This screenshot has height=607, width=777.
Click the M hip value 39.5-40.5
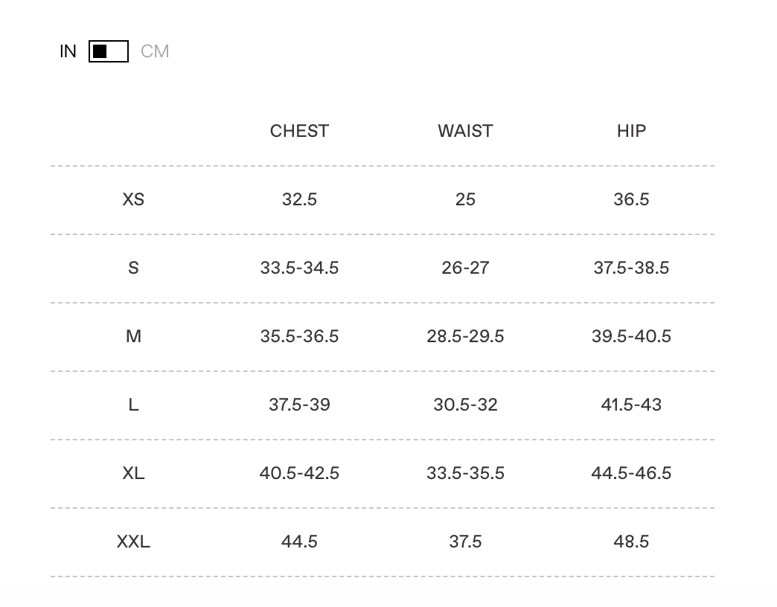click(631, 336)
